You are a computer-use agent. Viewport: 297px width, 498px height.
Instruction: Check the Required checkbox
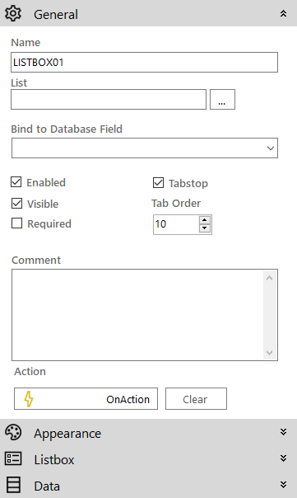tap(16, 223)
